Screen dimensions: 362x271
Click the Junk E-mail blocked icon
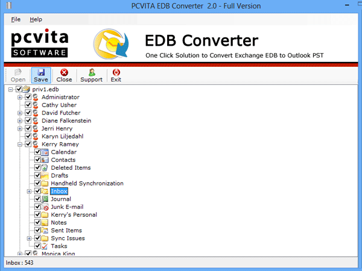click(45, 207)
